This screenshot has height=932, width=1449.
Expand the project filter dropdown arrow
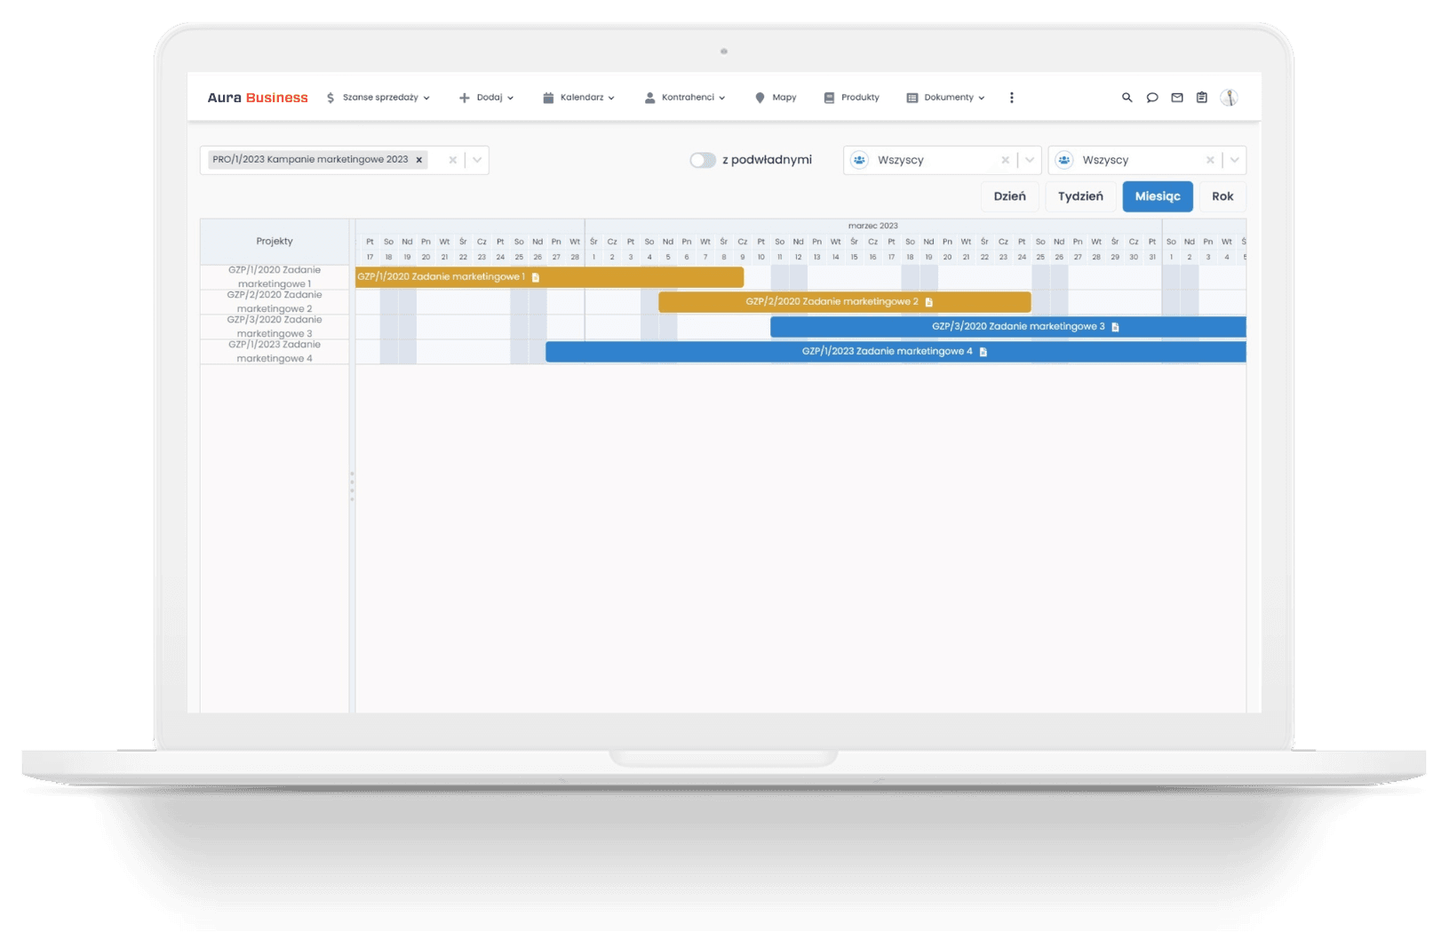point(477,160)
